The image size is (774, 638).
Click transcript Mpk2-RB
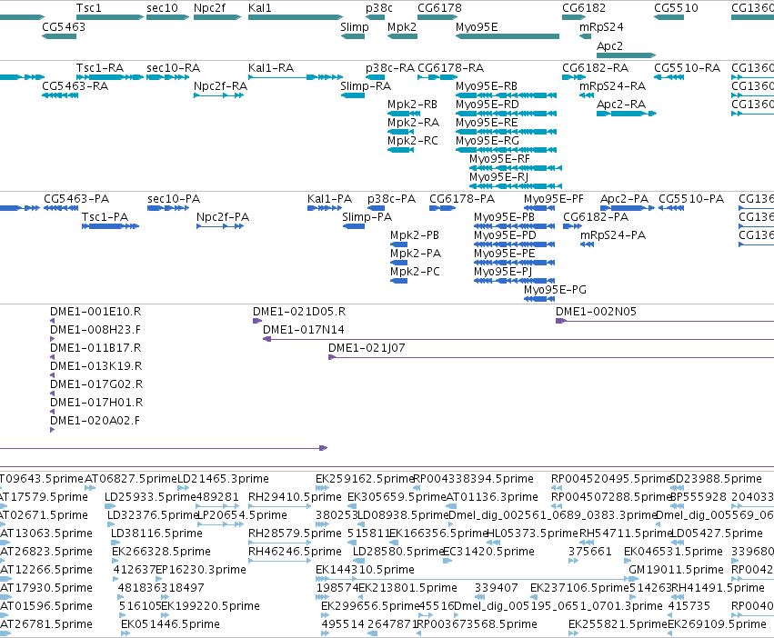pyautogui.click(x=413, y=105)
